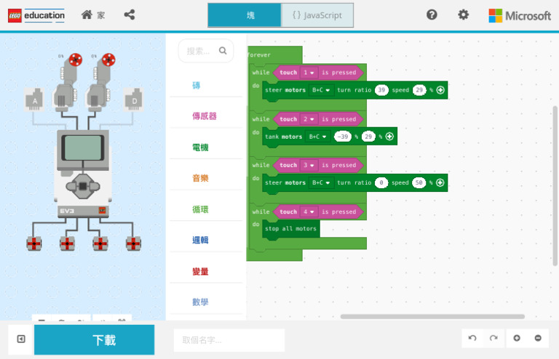Click port A placeholder on the simulator
559x359 pixels.
tap(35, 100)
